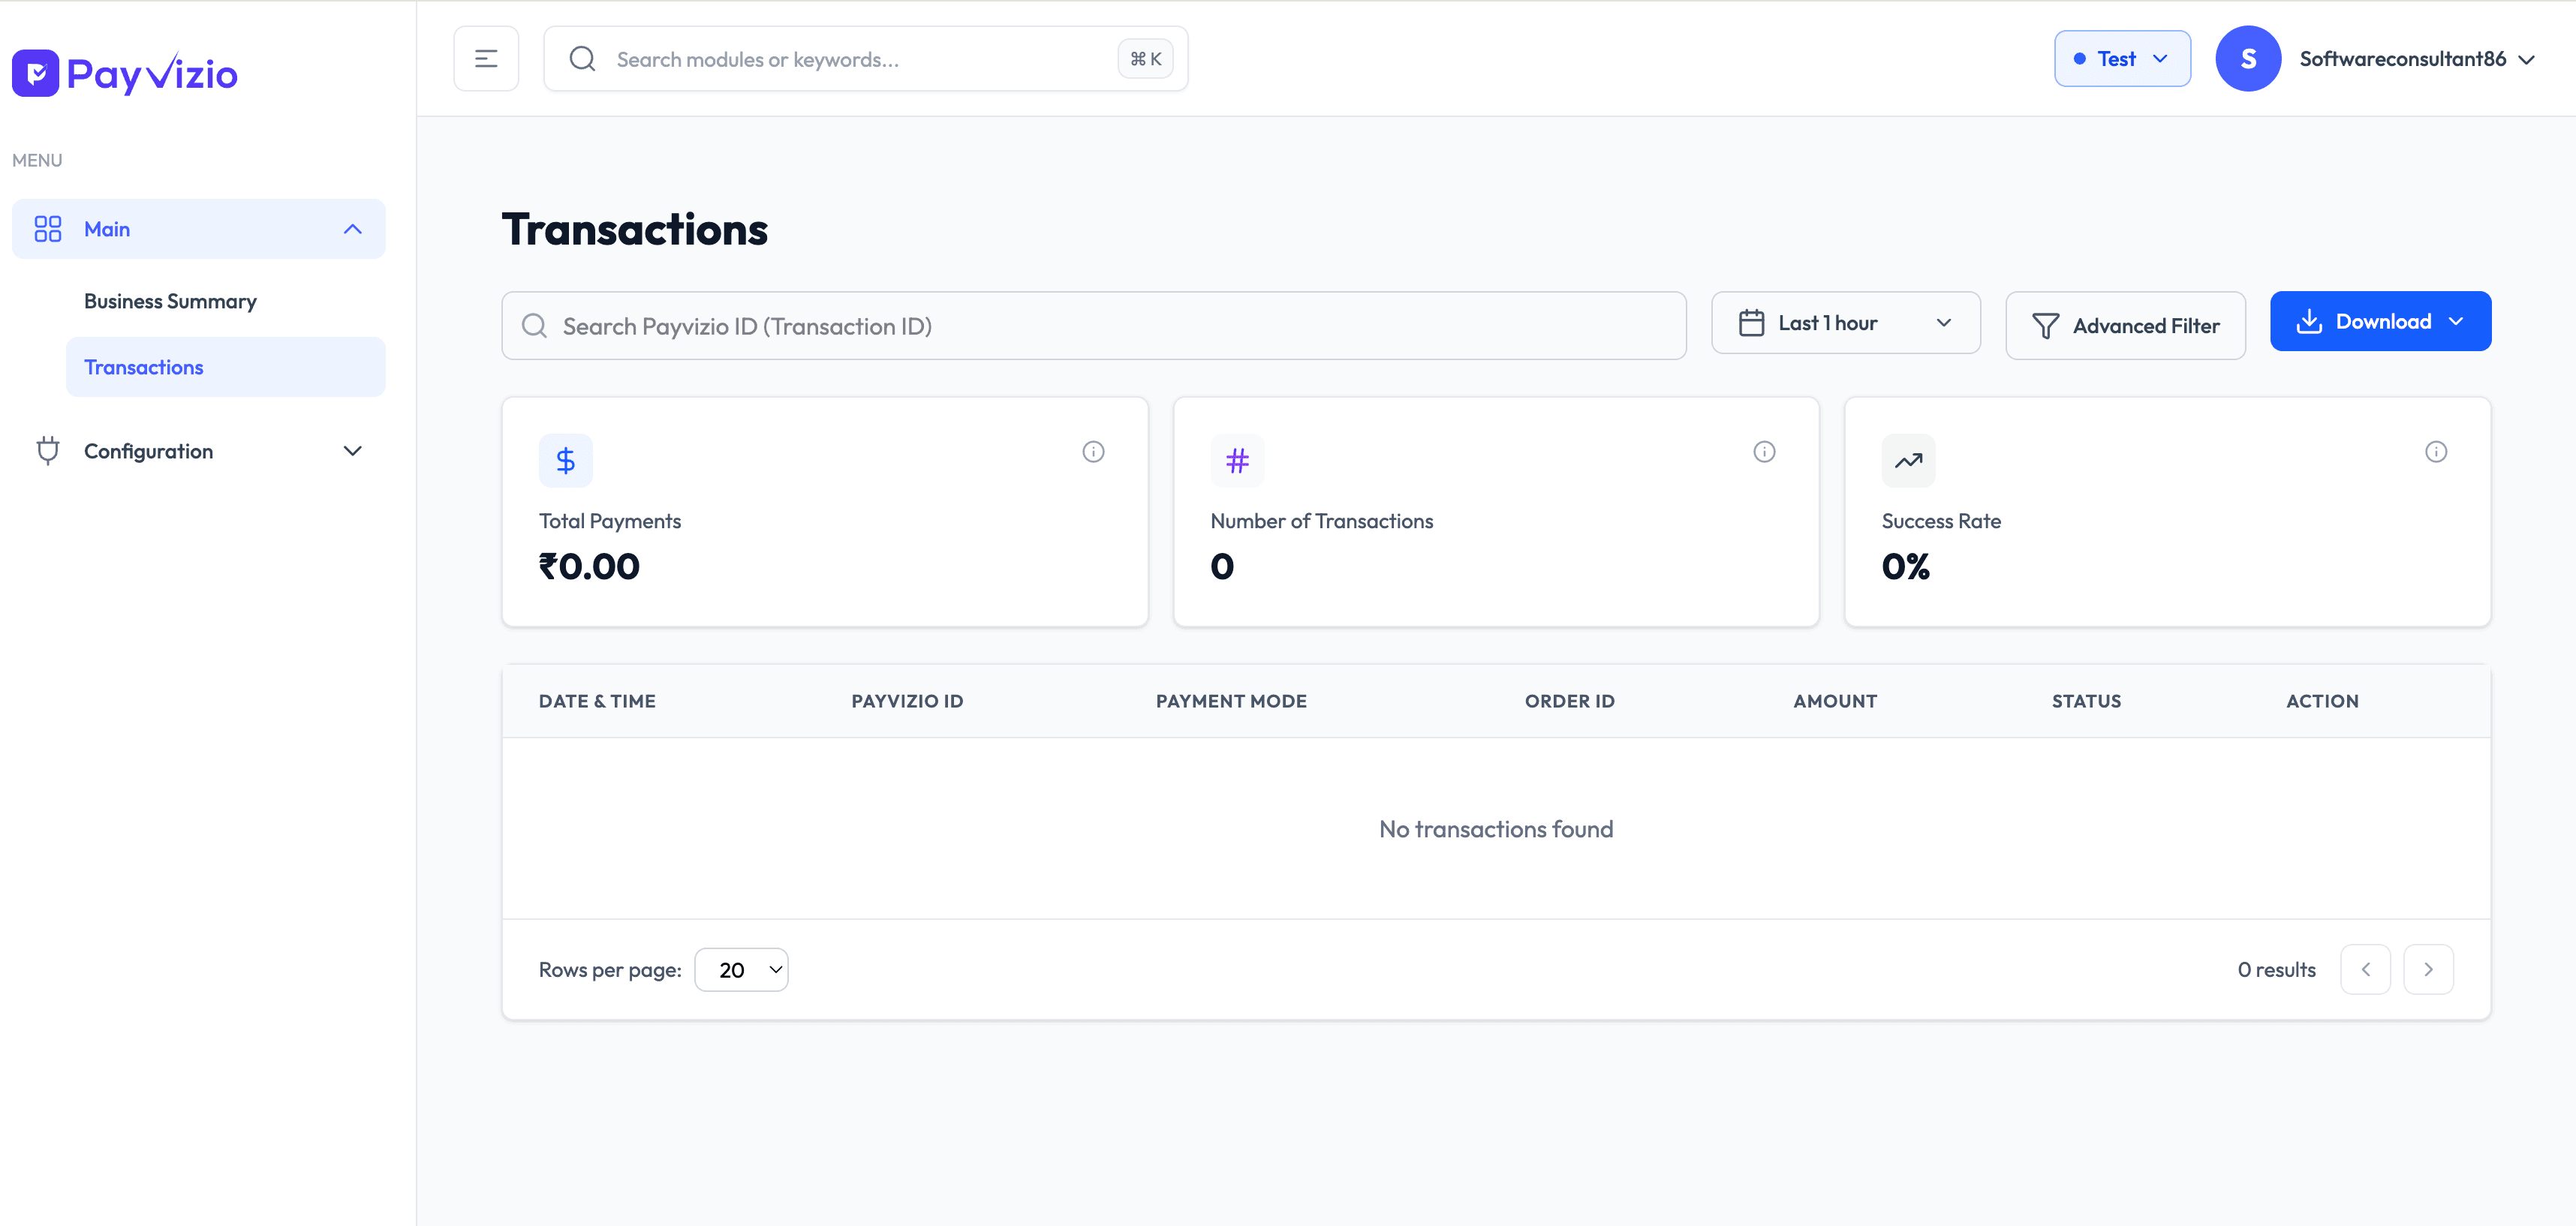Screen dimensions: 2576x1226
Task: Open the Rows per page dropdown
Action: coord(742,968)
